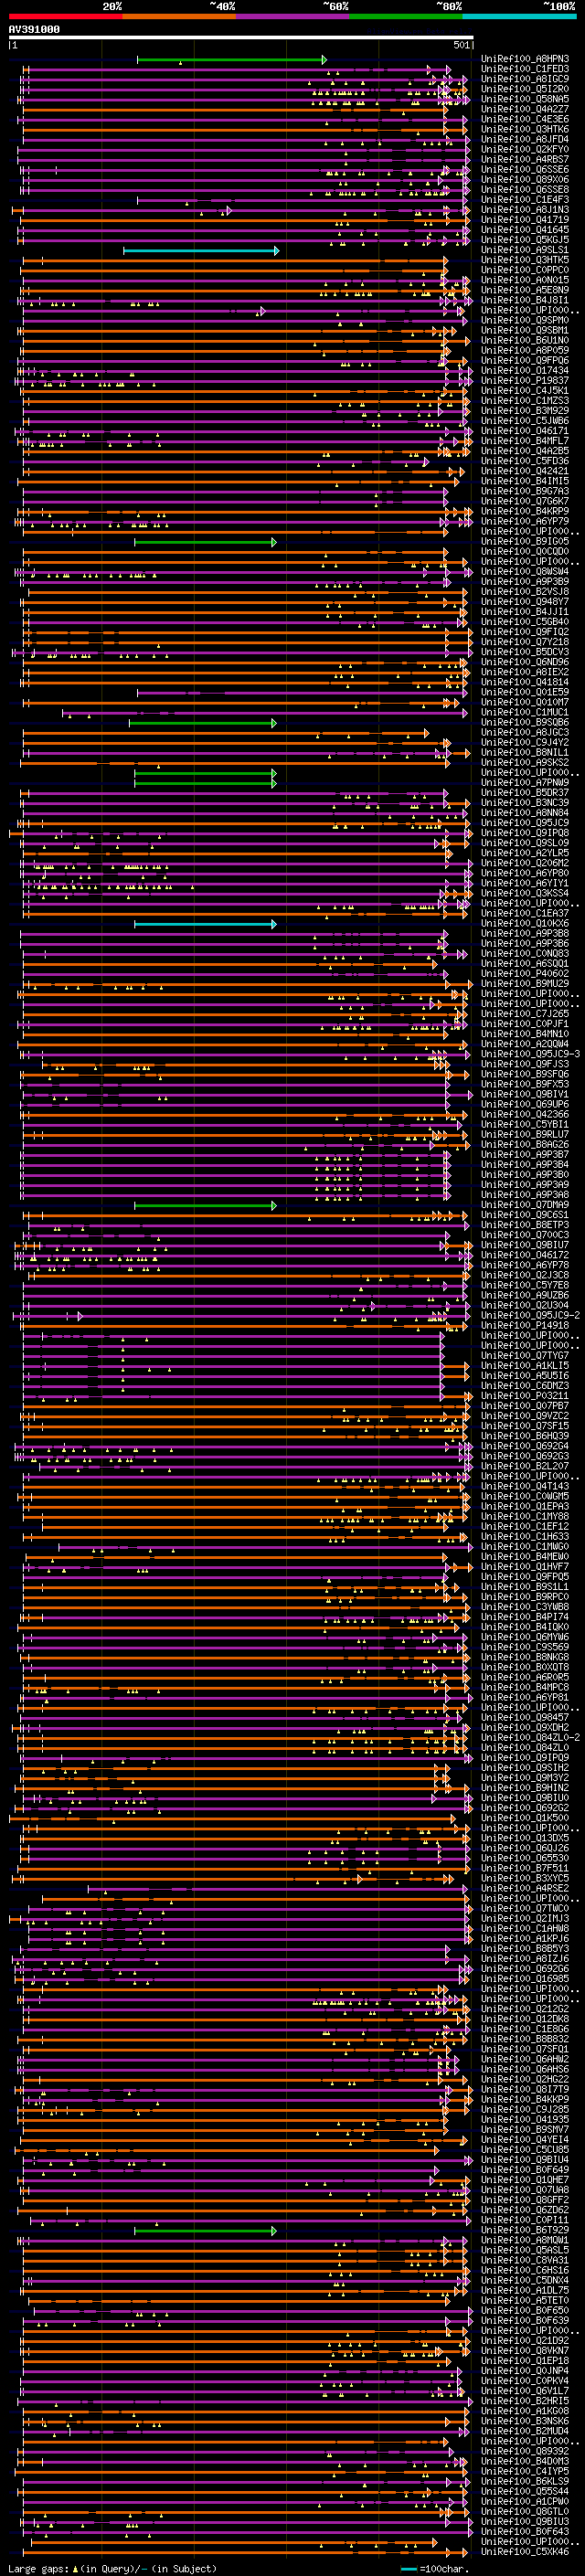The image size is (585, 2576).
Task: Click the green alignment bar of UniRef100_A8HPN3
Action: [x=231, y=60]
